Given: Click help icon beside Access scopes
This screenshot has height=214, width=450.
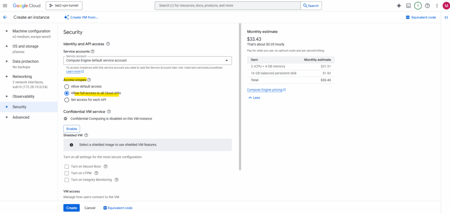Looking at the screenshot, I should [89, 80].
